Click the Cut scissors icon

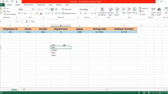4,8
